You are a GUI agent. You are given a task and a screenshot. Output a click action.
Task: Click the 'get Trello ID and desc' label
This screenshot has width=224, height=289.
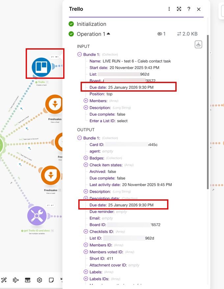coord(37,231)
